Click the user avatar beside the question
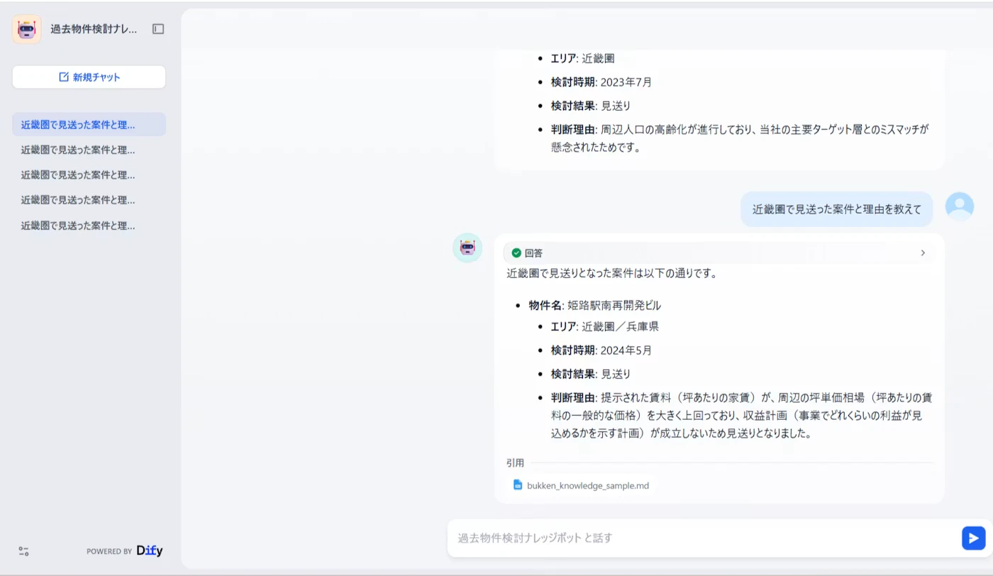993x576 pixels. point(960,206)
